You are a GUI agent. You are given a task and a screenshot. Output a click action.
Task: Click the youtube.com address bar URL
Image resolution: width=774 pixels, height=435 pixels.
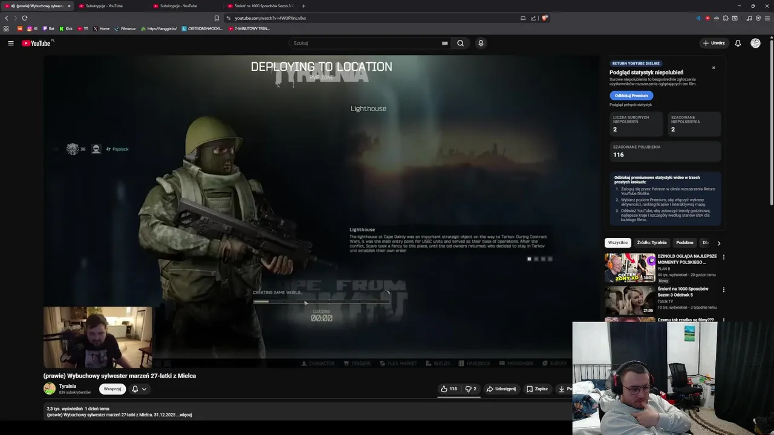270,18
